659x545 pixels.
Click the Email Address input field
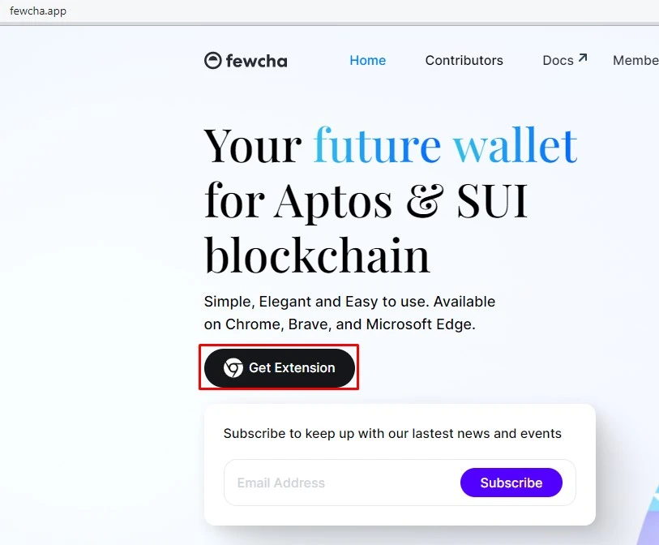coord(324,483)
